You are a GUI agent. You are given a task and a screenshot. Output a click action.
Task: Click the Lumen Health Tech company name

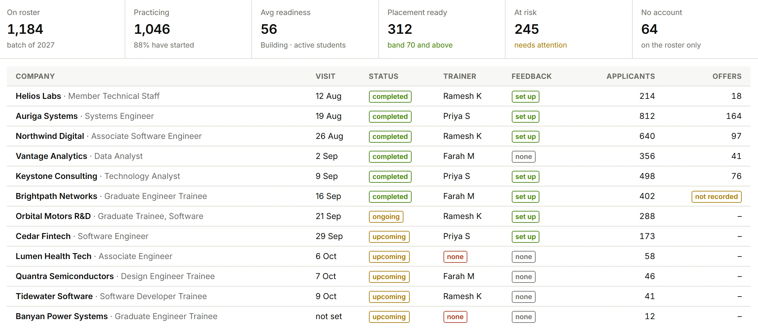(54, 256)
